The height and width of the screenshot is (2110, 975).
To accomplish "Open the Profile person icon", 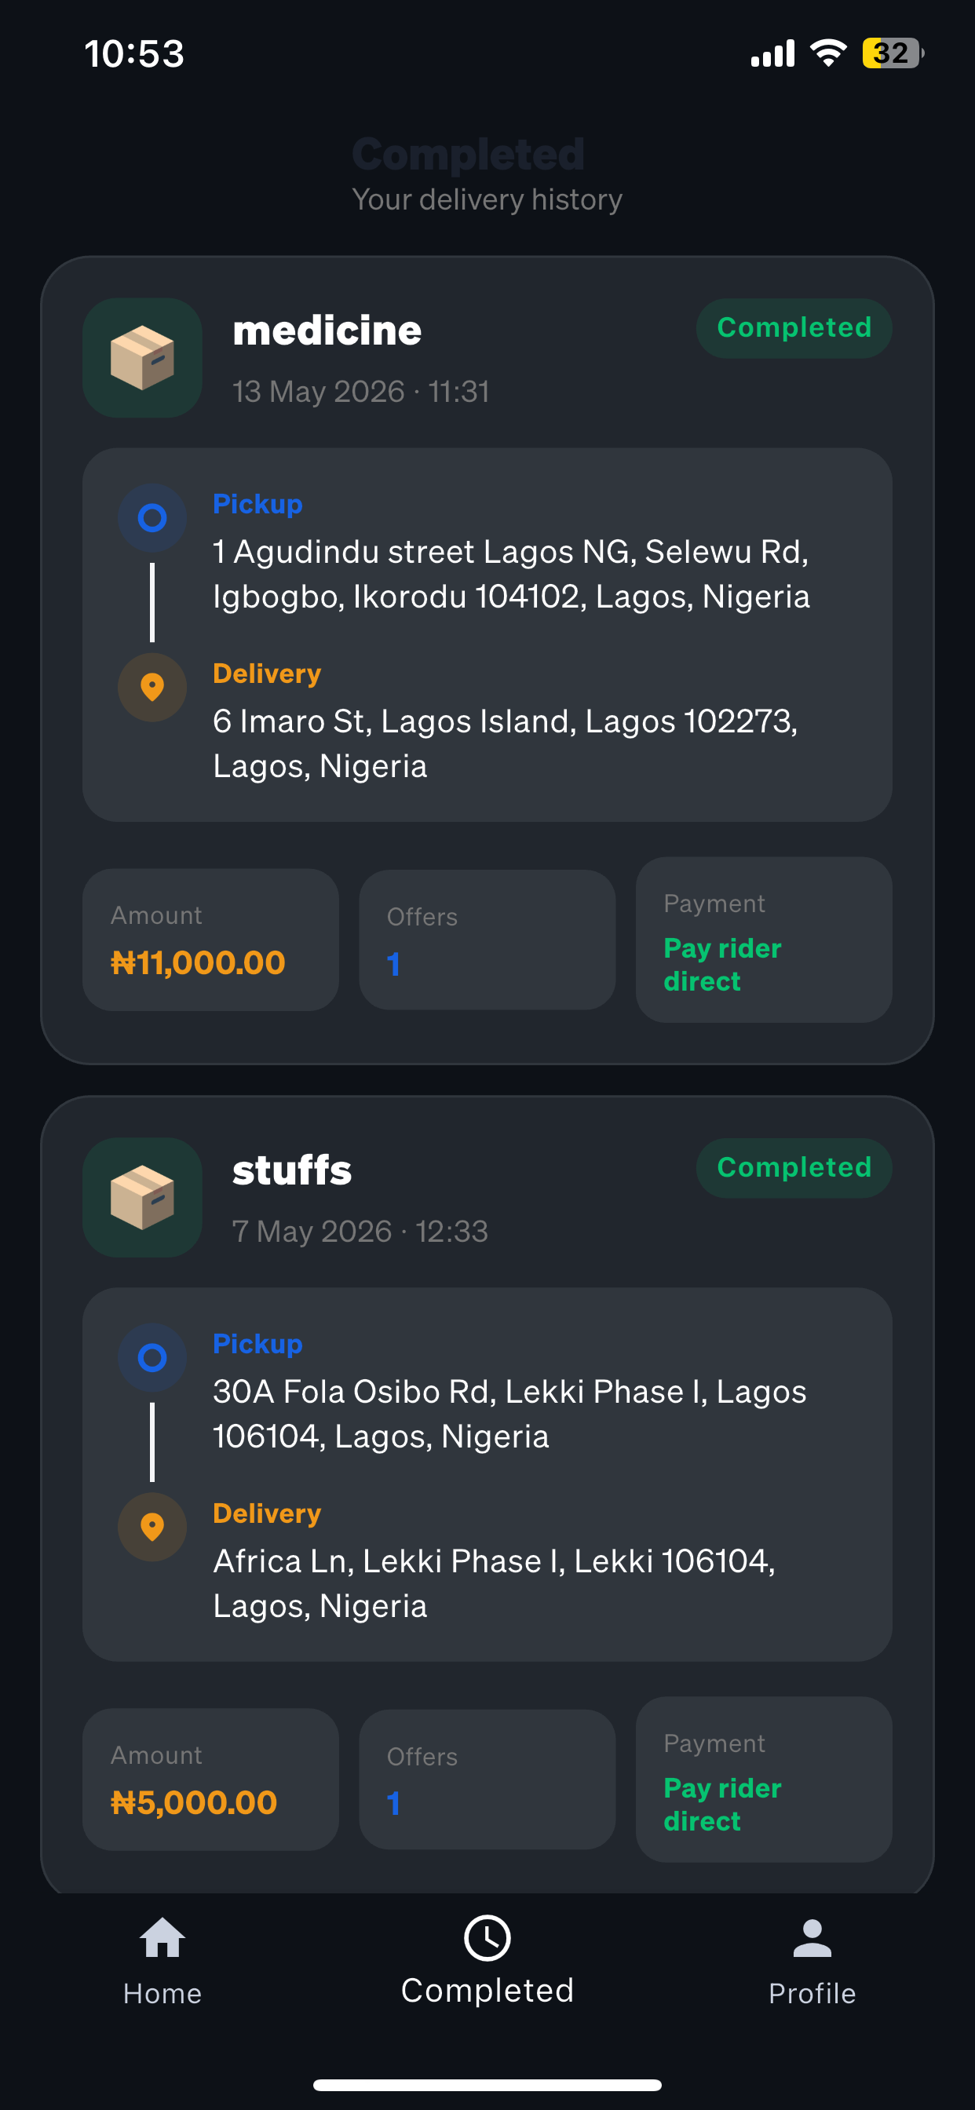I will [812, 1938].
